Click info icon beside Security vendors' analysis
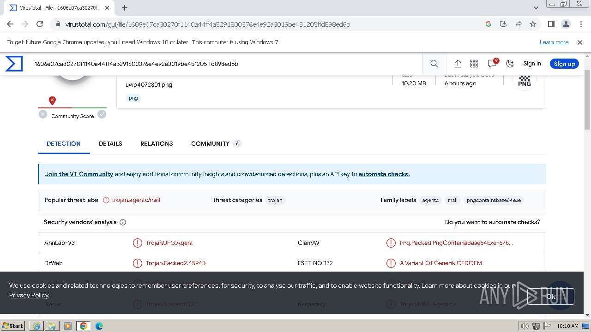Viewport: 591px width, 332px height. click(123, 222)
